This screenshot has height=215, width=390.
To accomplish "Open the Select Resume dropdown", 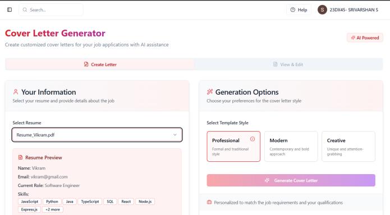I will (x=97, y=135).
